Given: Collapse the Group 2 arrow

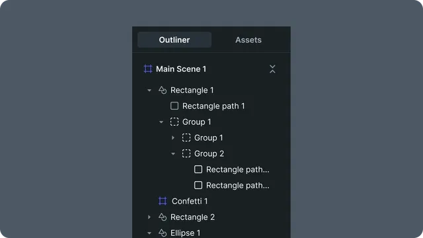Looking at the screenshot, I should (x=173, y=154).
